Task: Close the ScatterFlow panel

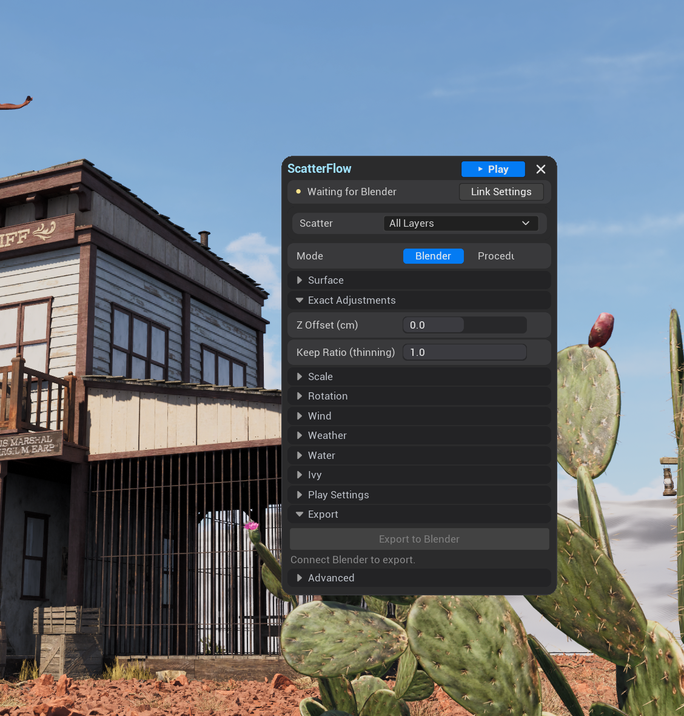Action: pyautogui.click(x=541, y=169)
